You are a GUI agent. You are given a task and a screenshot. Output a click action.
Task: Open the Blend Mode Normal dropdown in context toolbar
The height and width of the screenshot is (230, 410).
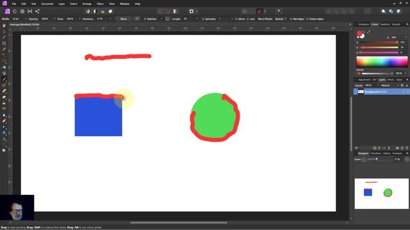pos(281,19)
